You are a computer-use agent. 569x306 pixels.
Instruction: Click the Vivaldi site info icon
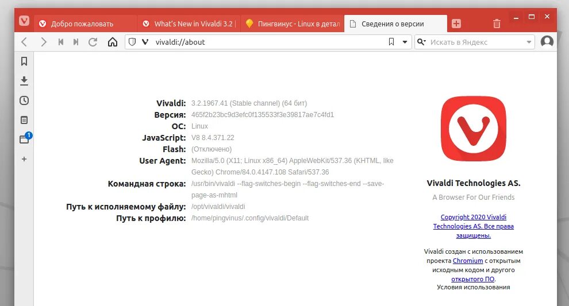click(145, 42)
